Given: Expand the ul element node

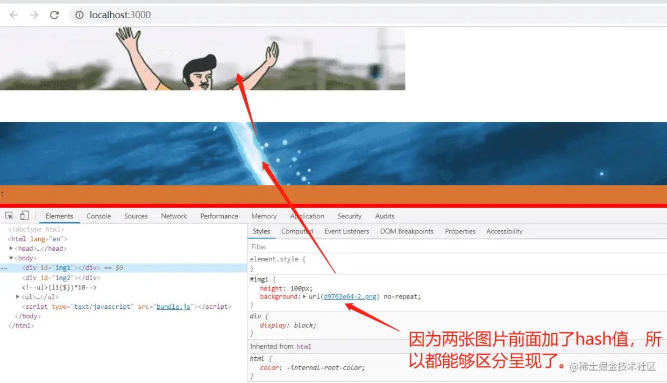Looking at the screenshot, I should click(x=18, y=297).
